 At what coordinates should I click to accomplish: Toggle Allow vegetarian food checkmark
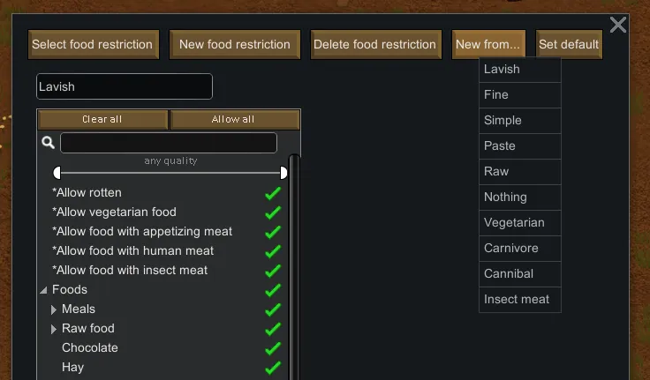[273, 212]
